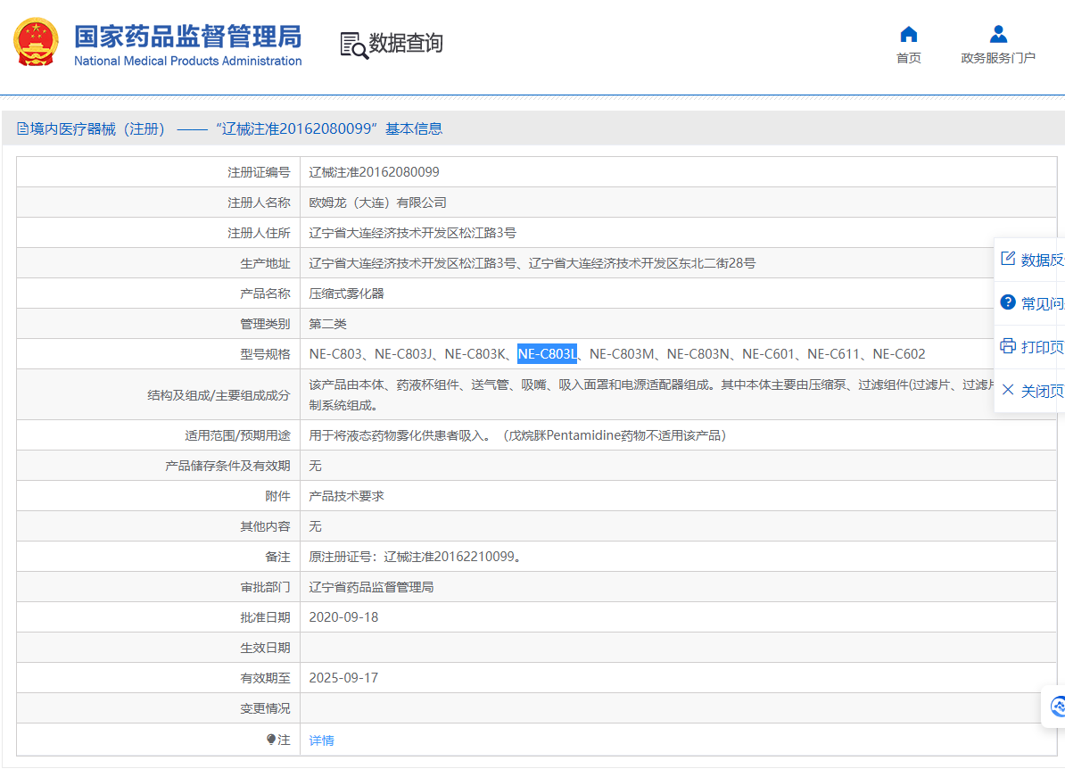
Task: Click the national emblem logo
Action: click(x=36, y=42)
